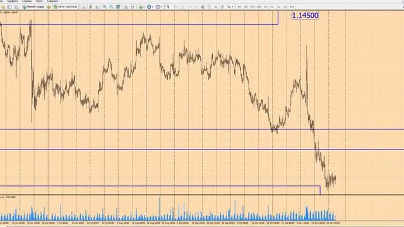Screen dimensions: 404x227
Task: Select the 1.14500 price label
Action: (x=305, y=15)
